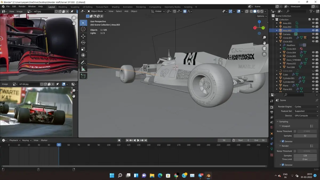This screenshot has width=320, height=180.
Task: Enable Viewport Noise Threshold checkbox
Action: click(x=295, y=131)
